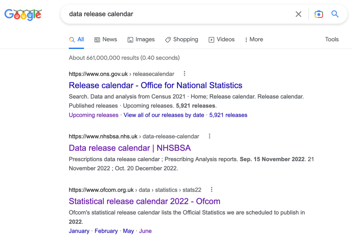This screenshot has height=241, width=352.
Task: Click the Google doodle logo
Action: tap(23, 14)
